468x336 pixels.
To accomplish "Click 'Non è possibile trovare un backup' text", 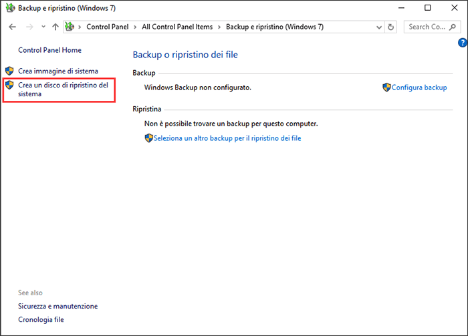I will click(x=231, y=124).
